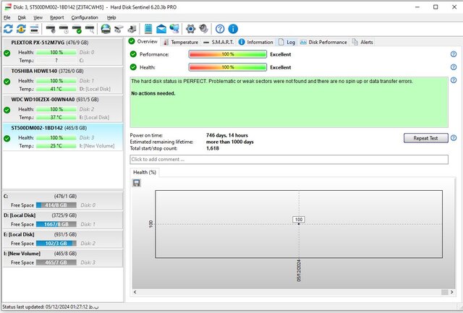Open the Configuration menu

pos(85,17)
